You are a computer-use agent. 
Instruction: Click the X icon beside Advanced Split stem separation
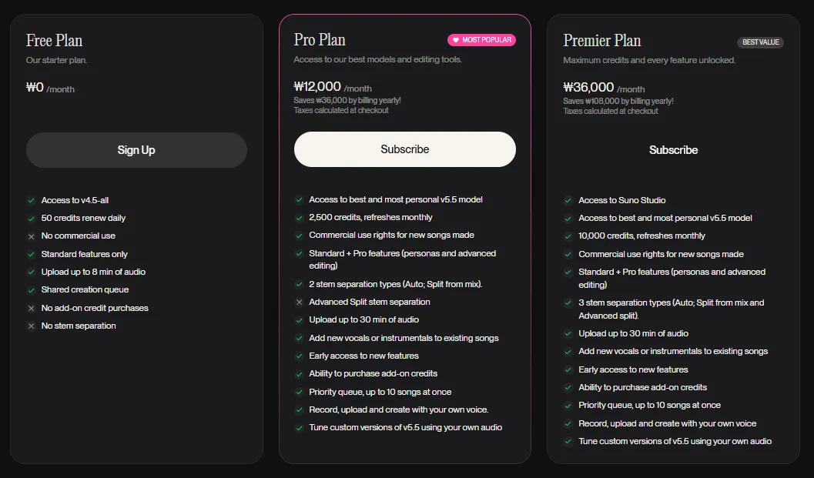tap(299, 302)
